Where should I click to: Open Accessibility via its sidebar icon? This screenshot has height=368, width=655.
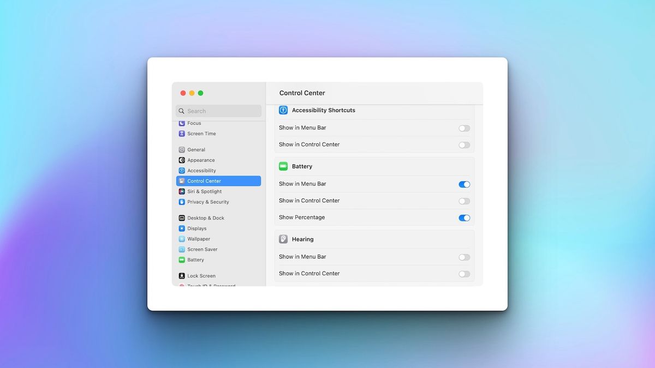pyautogui.click(x=181, y=170)
